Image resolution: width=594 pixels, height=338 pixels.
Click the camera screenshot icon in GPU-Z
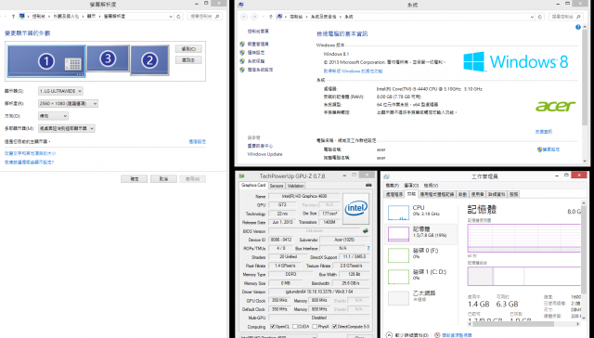pos(368,186)
